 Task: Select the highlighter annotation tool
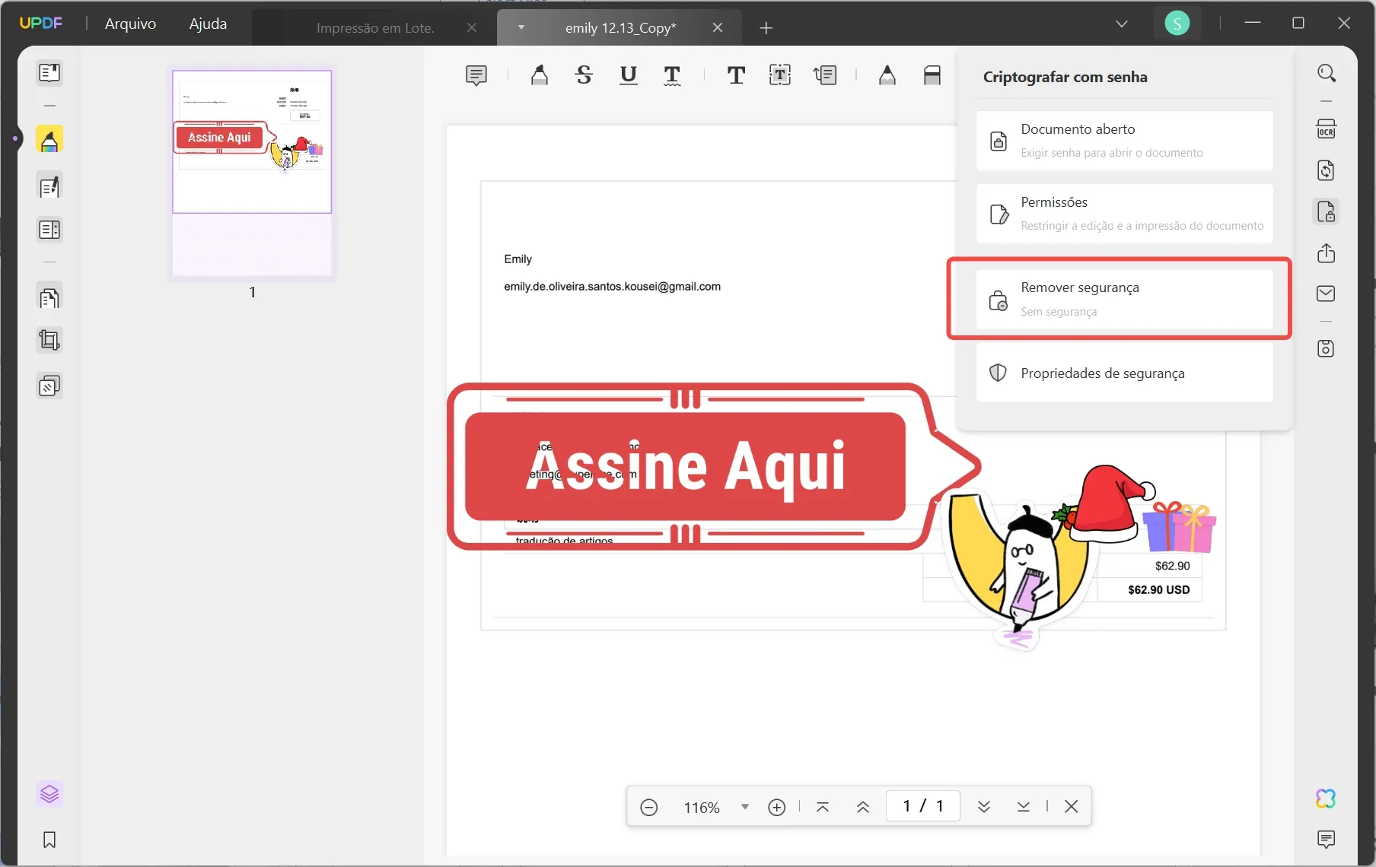(x=540, y=75)
